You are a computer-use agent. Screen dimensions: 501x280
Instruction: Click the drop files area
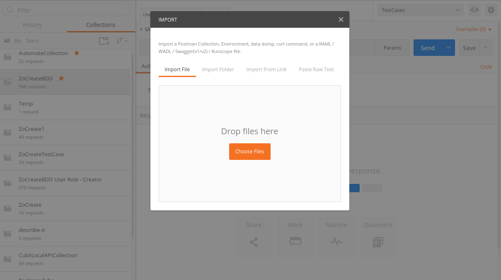[249, 144]
